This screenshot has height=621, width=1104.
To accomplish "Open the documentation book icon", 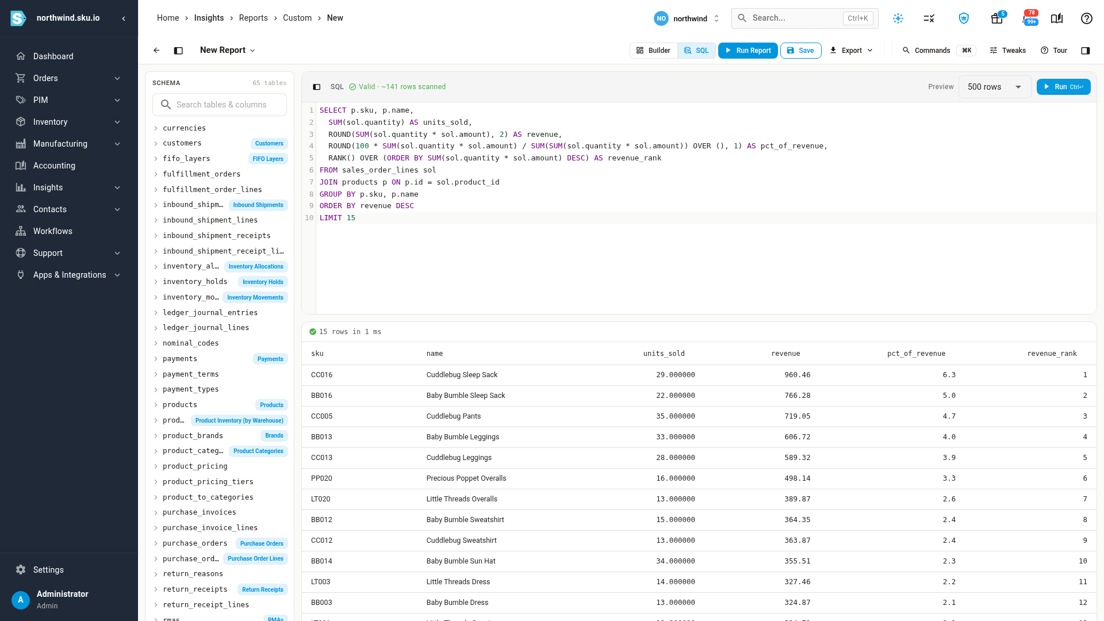I will [1057, 18].
